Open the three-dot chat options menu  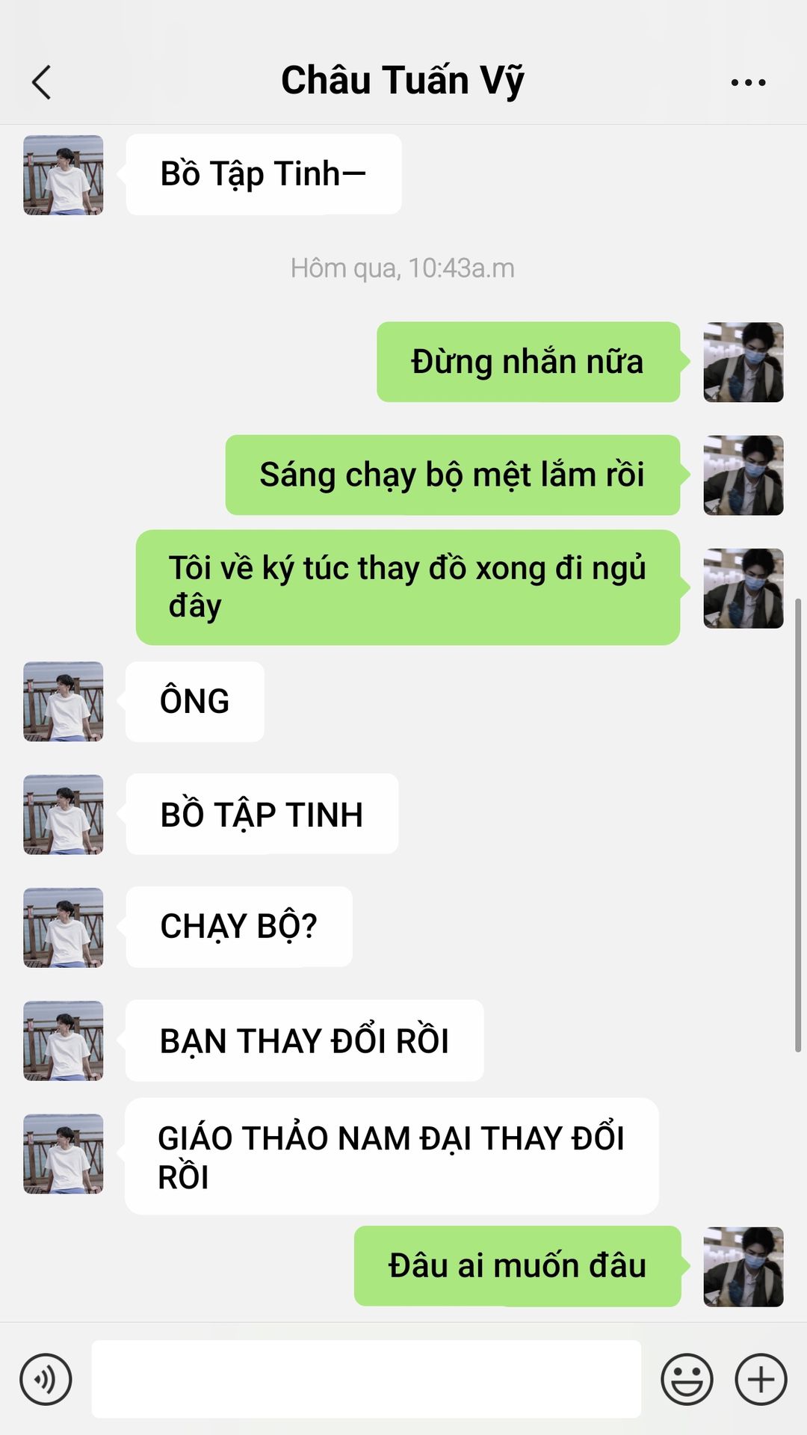click(748, 82)
